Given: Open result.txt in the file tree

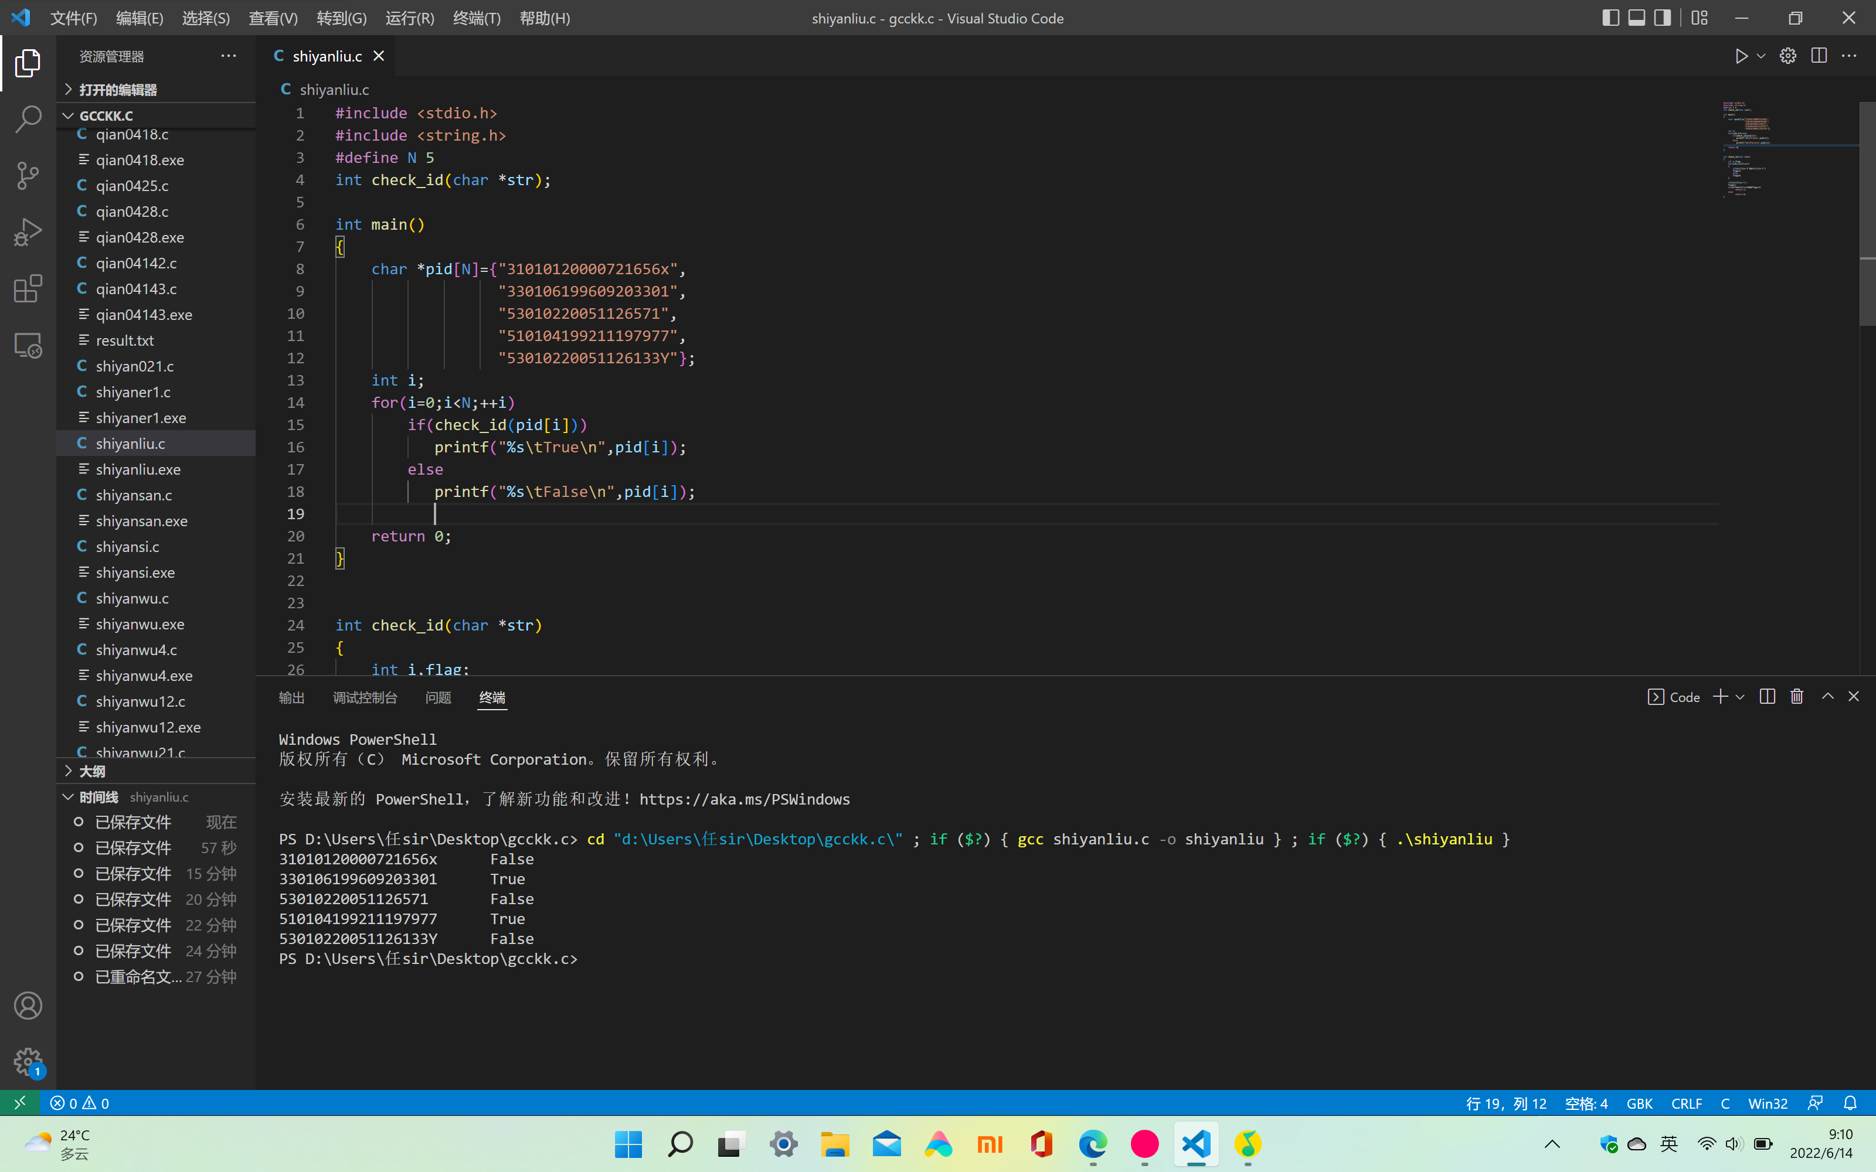Looking at the screenshot, I should (x=156, y=340).
